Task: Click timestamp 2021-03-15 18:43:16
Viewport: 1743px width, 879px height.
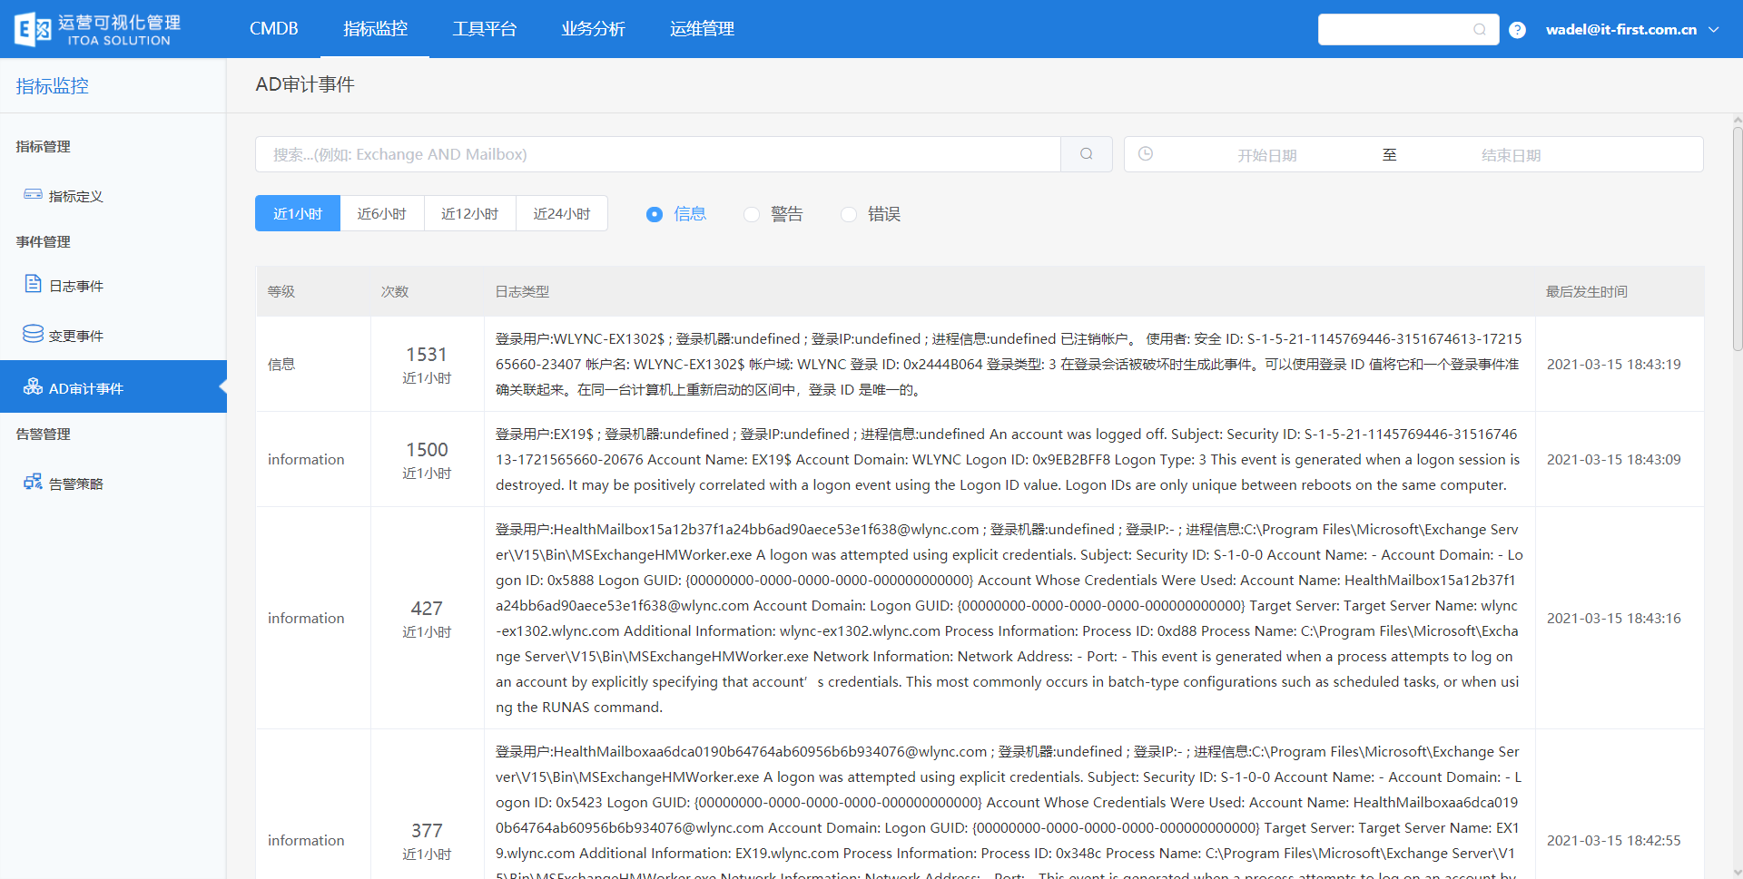Action: (1614, 618)
